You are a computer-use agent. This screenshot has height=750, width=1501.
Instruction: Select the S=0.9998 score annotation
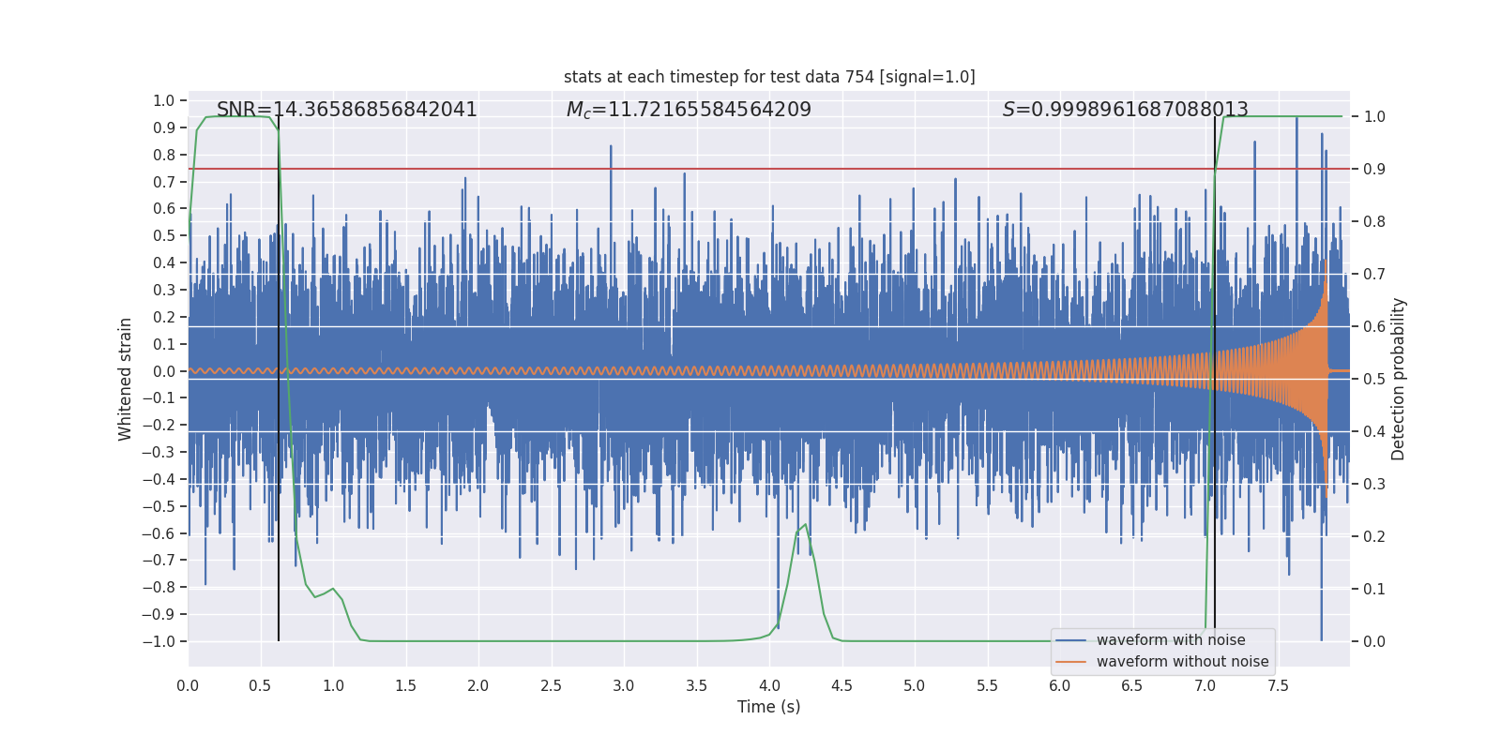pos(1125,110)
